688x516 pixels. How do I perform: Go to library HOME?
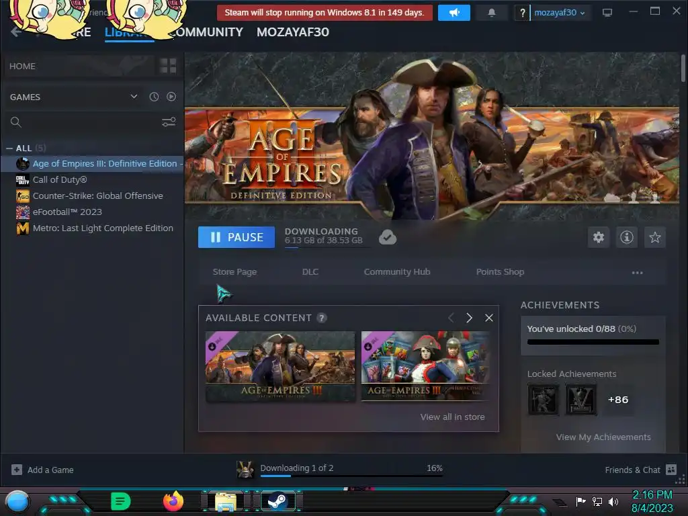pyautogui.click(x=22, y=67)
